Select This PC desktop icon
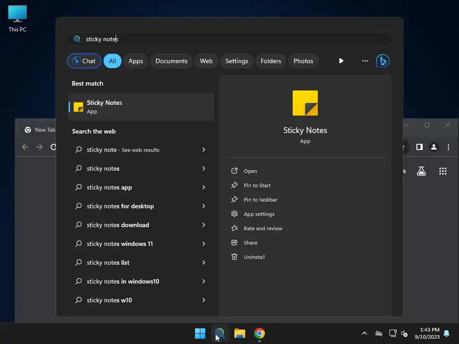 tap(17, 19)
